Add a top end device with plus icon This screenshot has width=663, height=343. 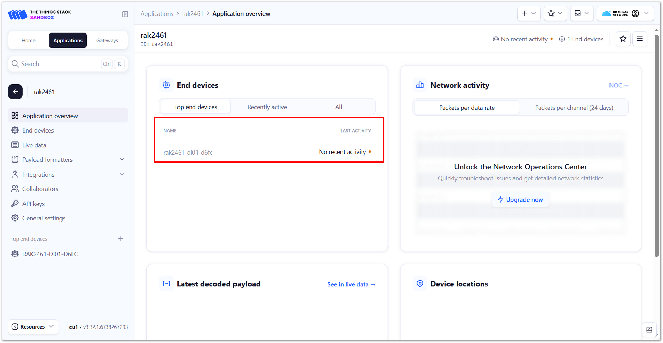(x=121, y=239)
